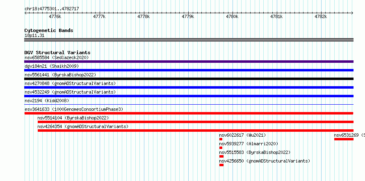
Task: Select the blue bar under nsv4270848
Action: tap(189, 87)
